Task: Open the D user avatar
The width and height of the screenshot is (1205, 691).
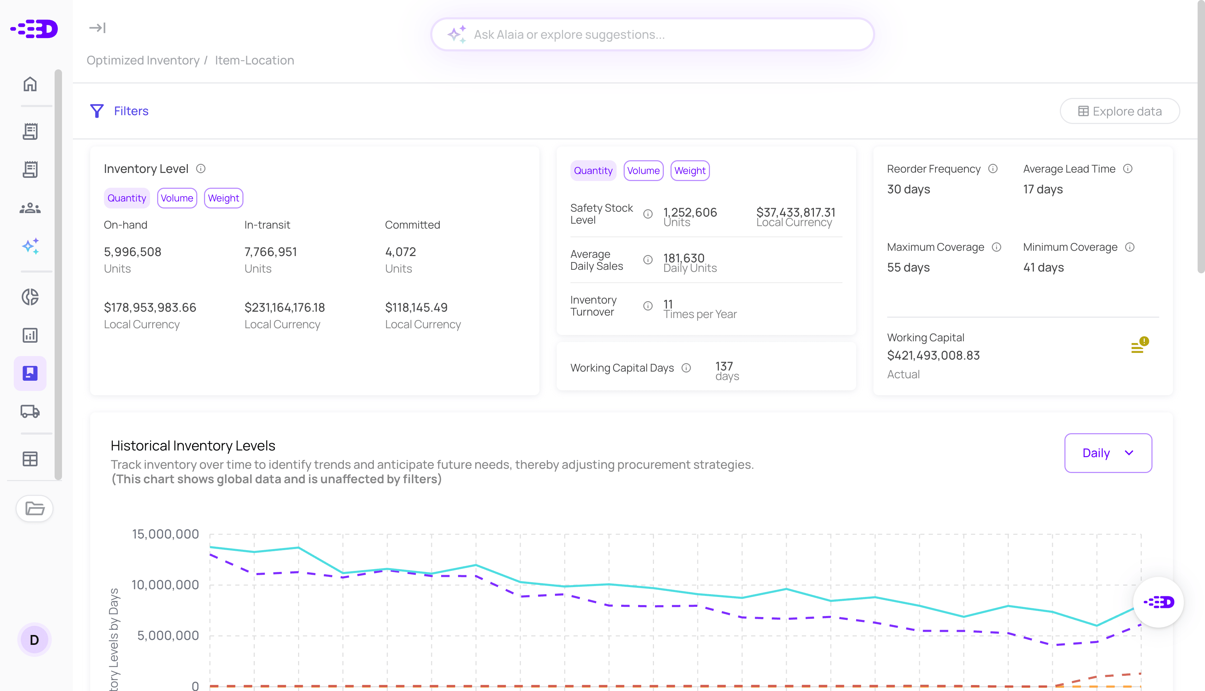Action: click(x=34, y=639)
